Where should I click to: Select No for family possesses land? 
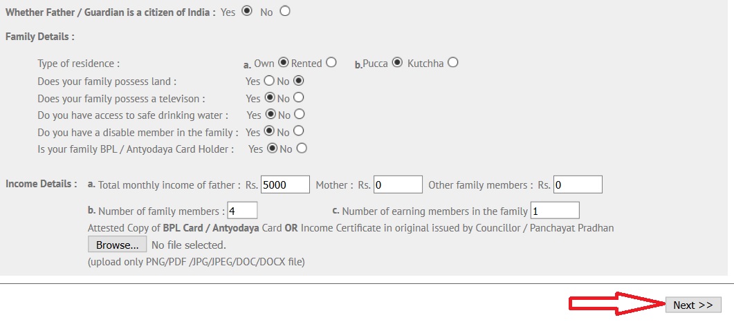coord(298,80)
